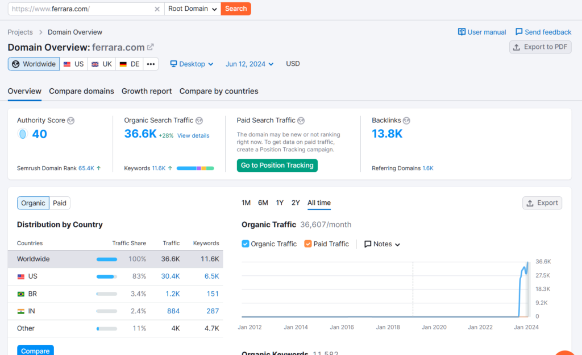This screenshot has height=355, width=582.
Task: Select the Other row in country table
Action: click(x=115, y=329)
